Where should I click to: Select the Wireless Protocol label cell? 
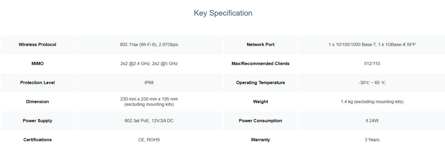click(x=38, y=44)
